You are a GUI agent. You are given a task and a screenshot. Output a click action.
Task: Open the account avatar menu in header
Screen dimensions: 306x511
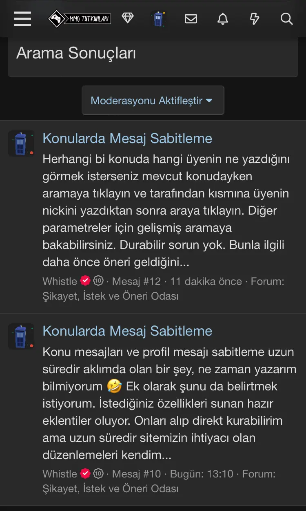click(x=159, y=19)
